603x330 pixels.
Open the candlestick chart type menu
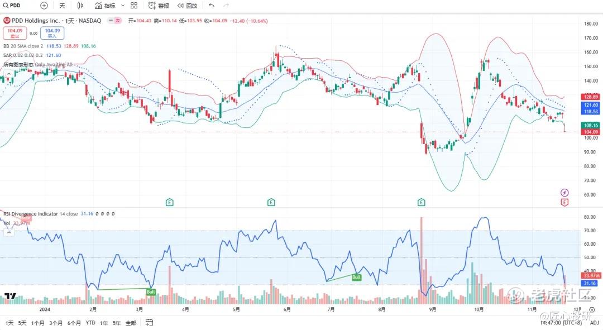tap(80, 6)
